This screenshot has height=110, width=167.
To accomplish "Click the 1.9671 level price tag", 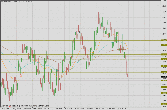I will (164, 66).
